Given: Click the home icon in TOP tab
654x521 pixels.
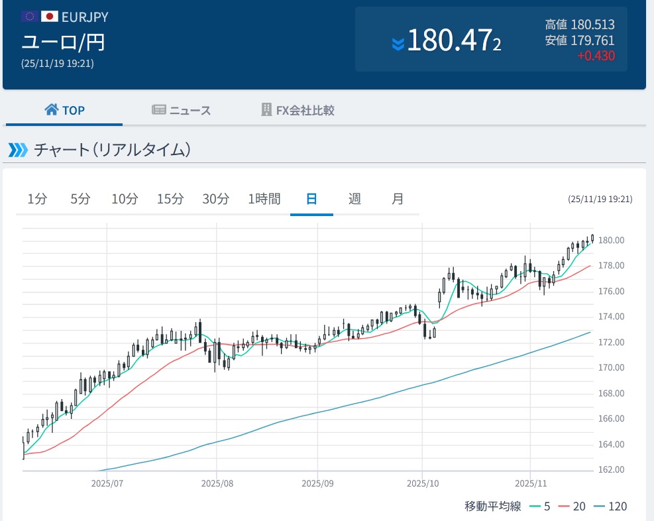Looking at the screenshot, I should point(52,110).
